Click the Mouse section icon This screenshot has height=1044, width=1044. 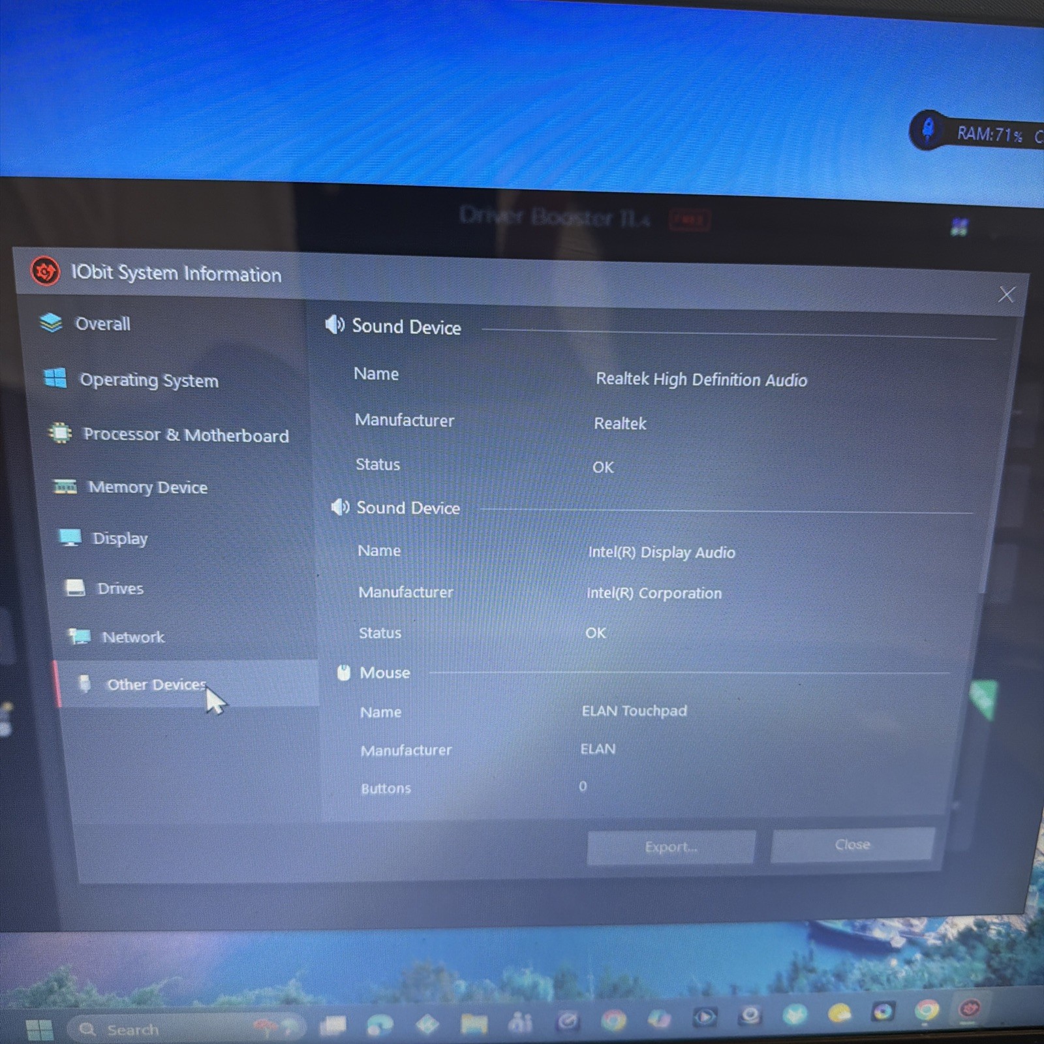344,673
